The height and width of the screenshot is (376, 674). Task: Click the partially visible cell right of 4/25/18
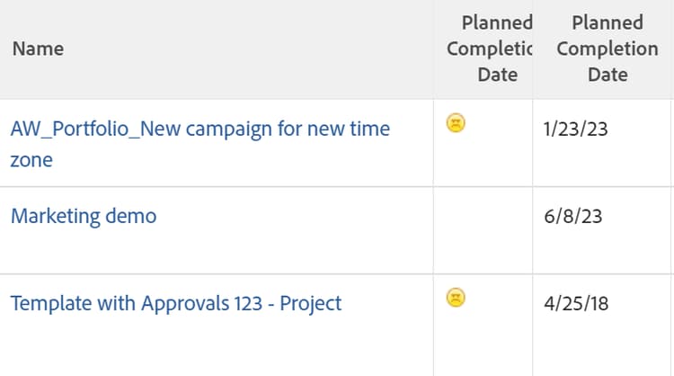coord(672,324)
